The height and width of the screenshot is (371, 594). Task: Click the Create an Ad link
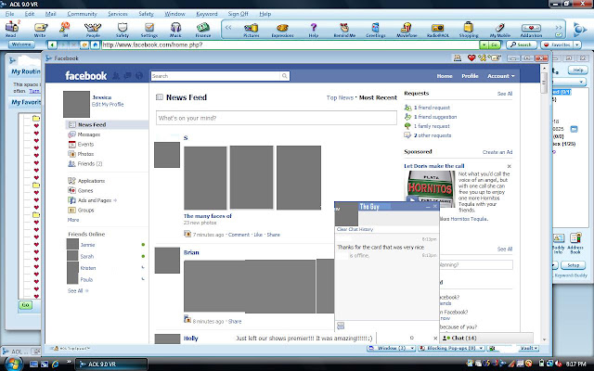tap(497, 152)
